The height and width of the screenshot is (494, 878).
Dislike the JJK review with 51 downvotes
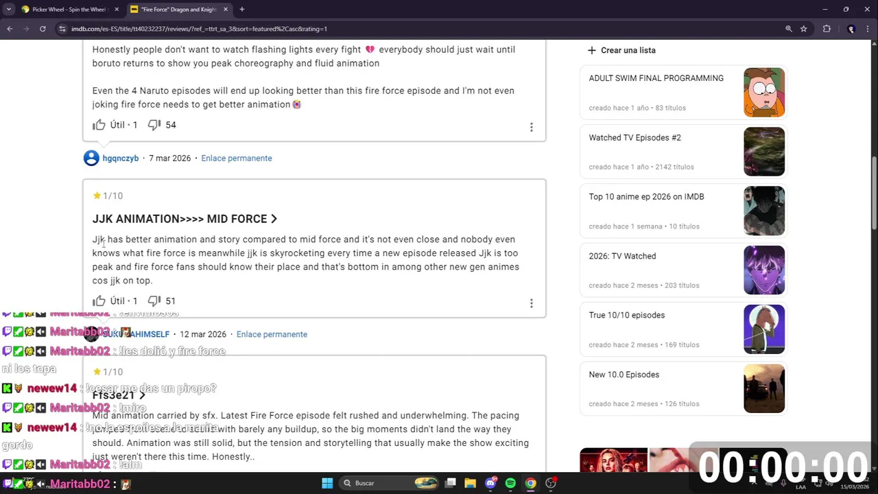click(154, 301)
